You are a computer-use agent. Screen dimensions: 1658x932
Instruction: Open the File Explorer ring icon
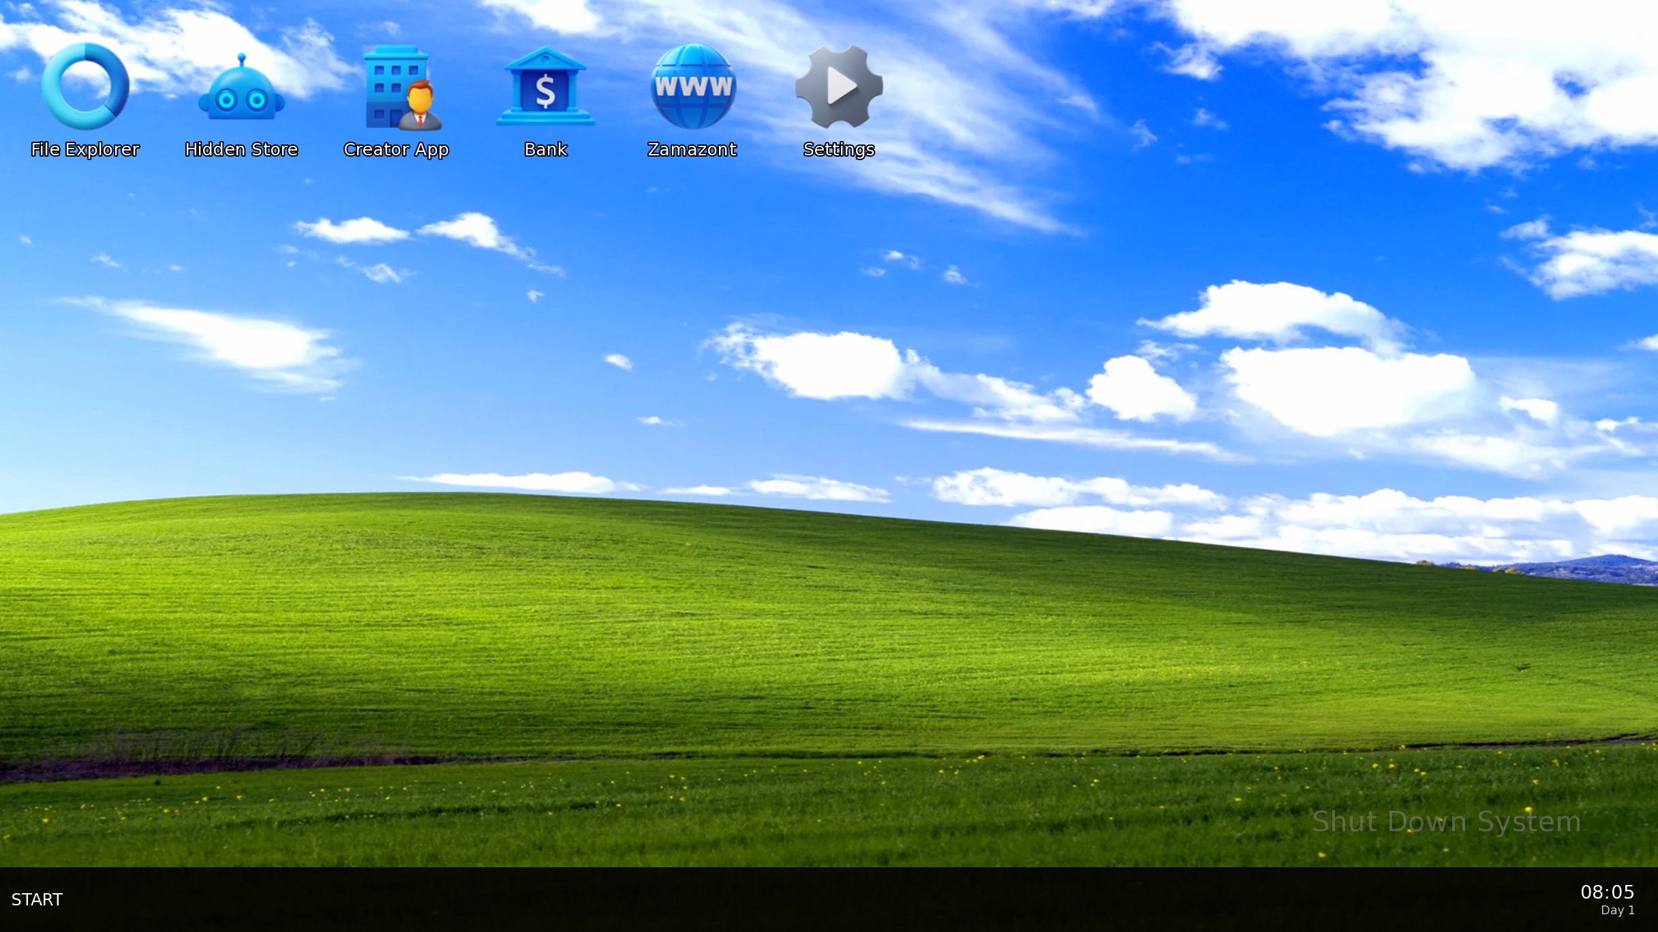pyautogui.click(x=85, y=87)
